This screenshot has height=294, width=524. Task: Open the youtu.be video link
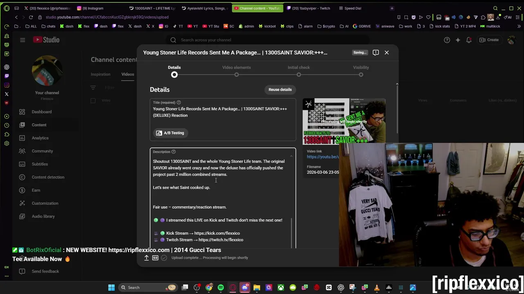pos(323,157)
